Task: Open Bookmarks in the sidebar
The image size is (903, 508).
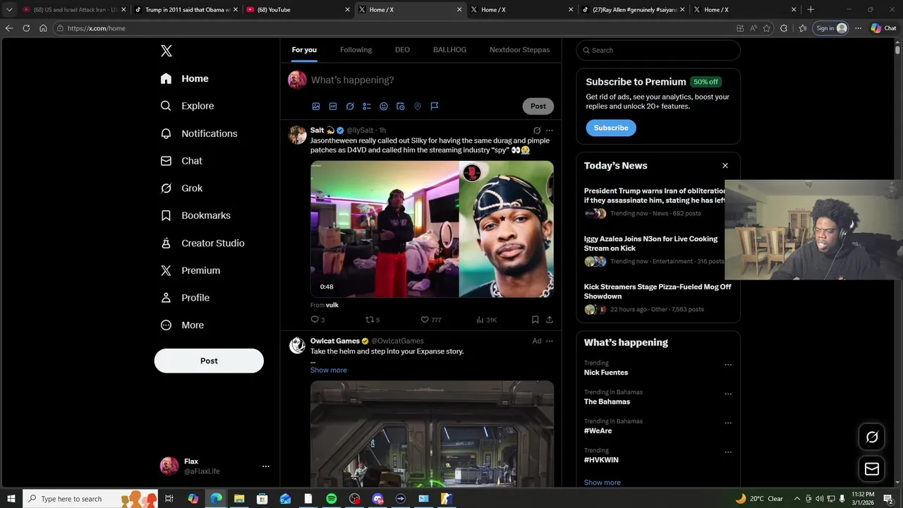Action: click(x=195, y=215)
